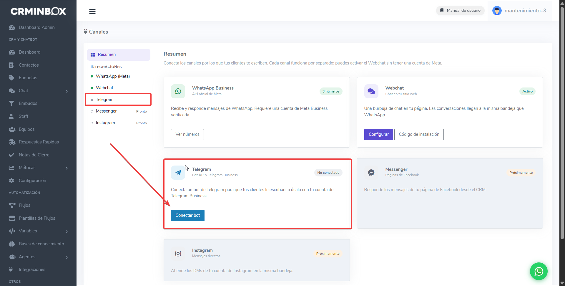This screenshot has height=286, width=565.
Task: Click the CRMINBOX logo
Action: [x=38, y=11]
